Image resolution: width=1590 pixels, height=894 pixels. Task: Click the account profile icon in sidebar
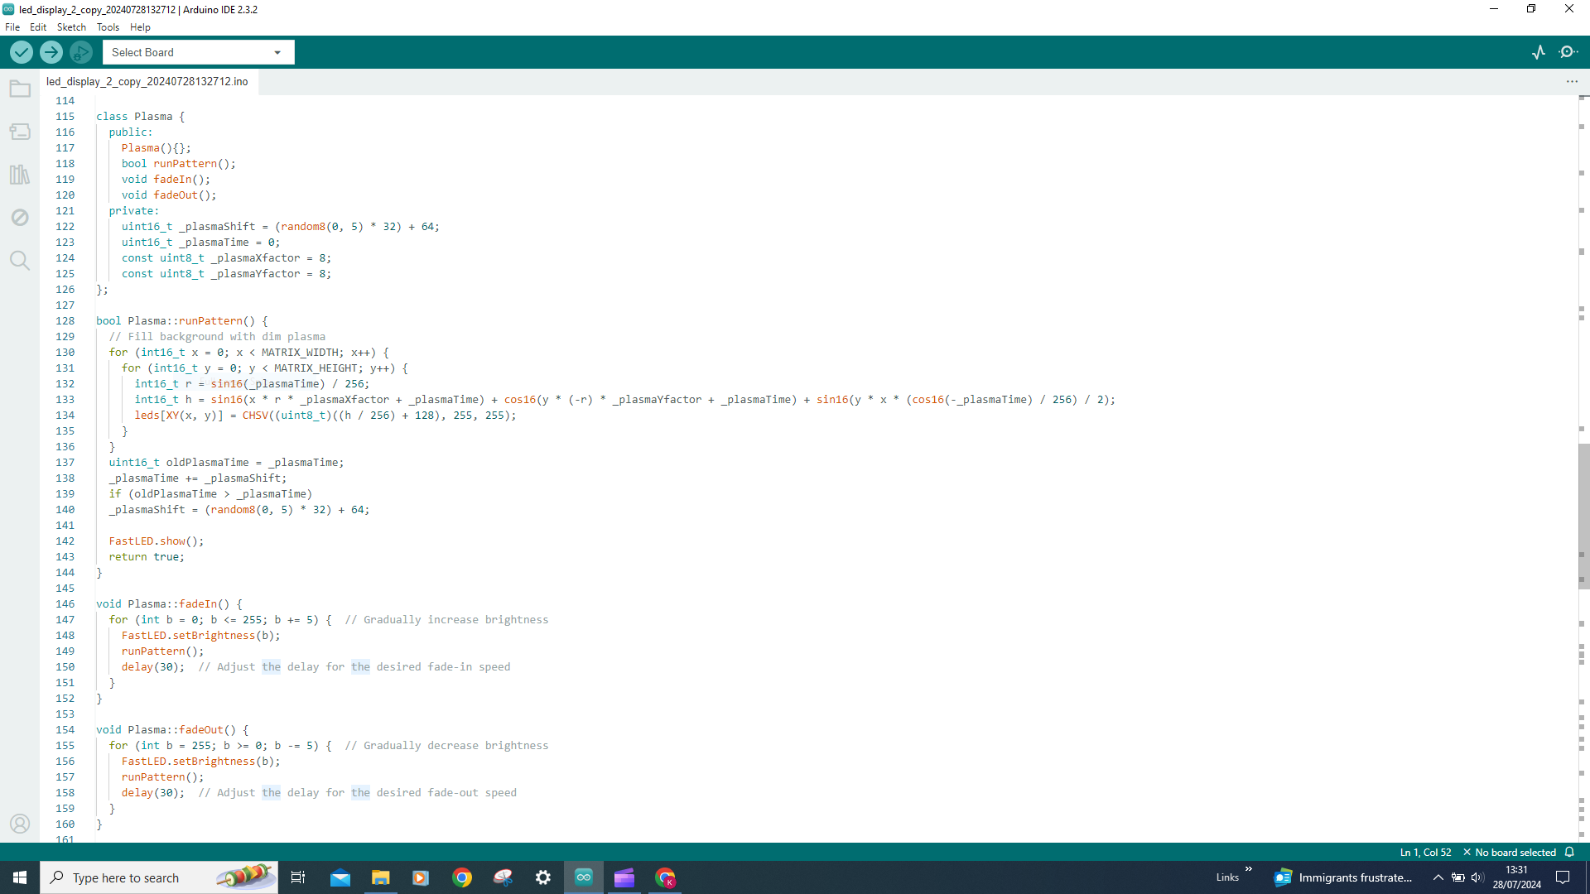click(20, 824)
